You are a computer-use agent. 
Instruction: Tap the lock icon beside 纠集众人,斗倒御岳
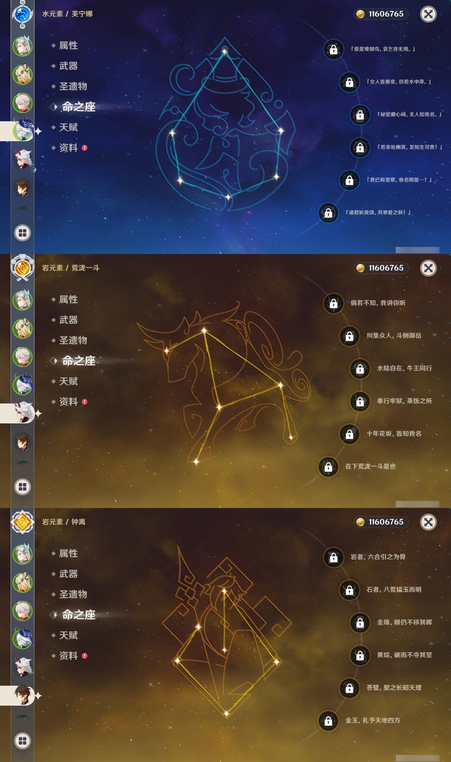tap(349, 336)
